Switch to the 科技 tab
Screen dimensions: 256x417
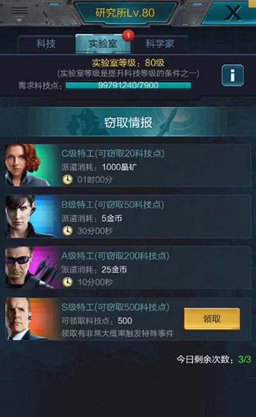tap(46, 44)
